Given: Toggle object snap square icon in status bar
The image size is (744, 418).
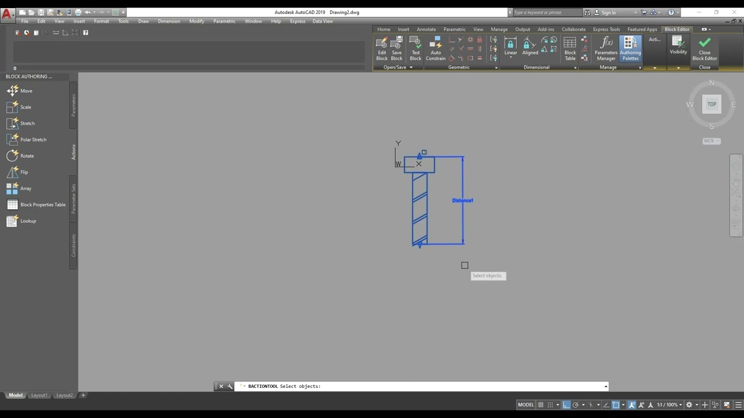Looking at the screenshot, I should (x=616, y=405).
